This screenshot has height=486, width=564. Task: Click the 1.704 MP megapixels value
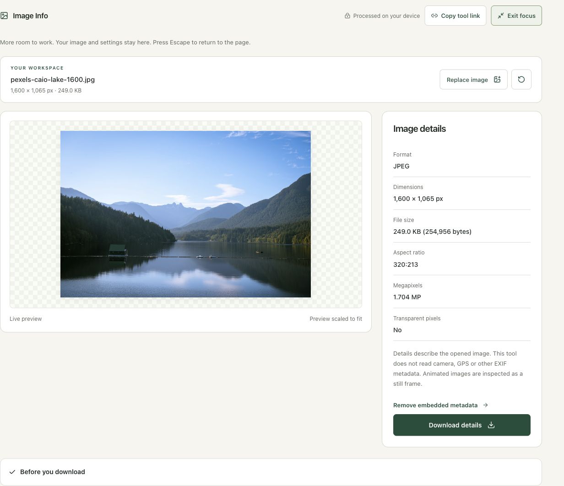coord(407,297)
